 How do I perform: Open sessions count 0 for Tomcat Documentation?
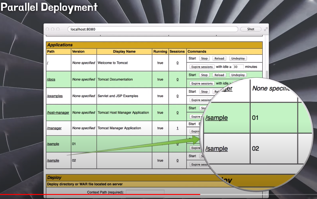[177, 79]
